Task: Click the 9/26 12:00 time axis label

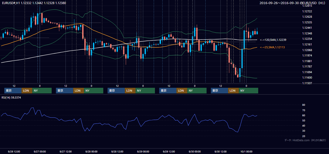Action: click(14, 152)
